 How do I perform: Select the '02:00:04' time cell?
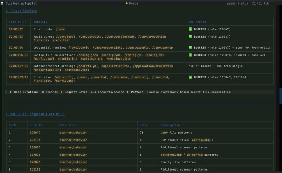point(16,48)
